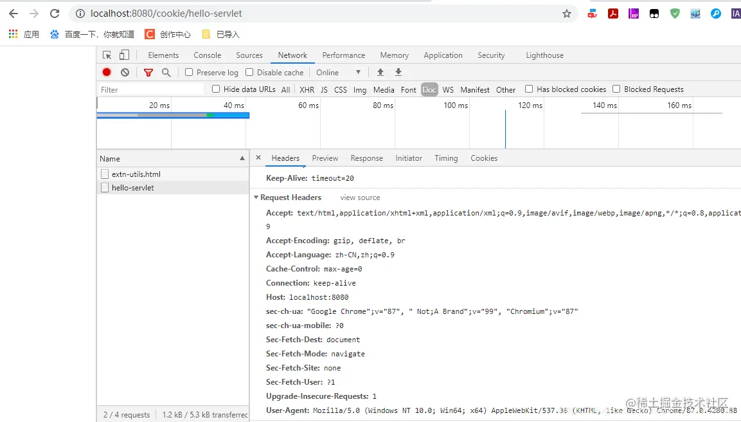Open the Security panel tab
The image size is (741, 422).
point(492,55)
